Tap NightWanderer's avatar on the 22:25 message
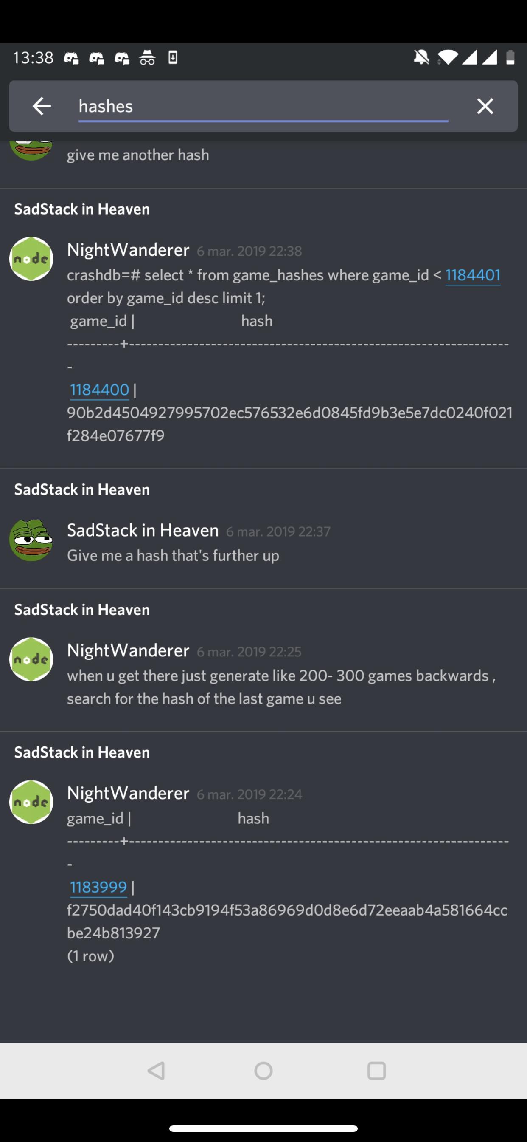This screenshot has height=1142, width=527. tap(31, 660)
